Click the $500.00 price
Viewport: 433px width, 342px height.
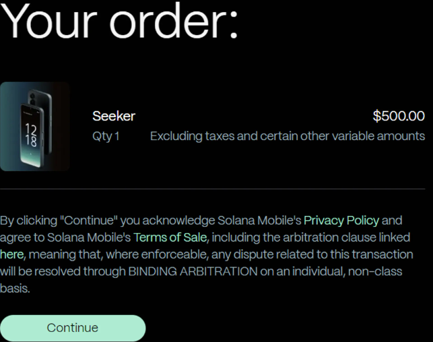click(399, 116)
